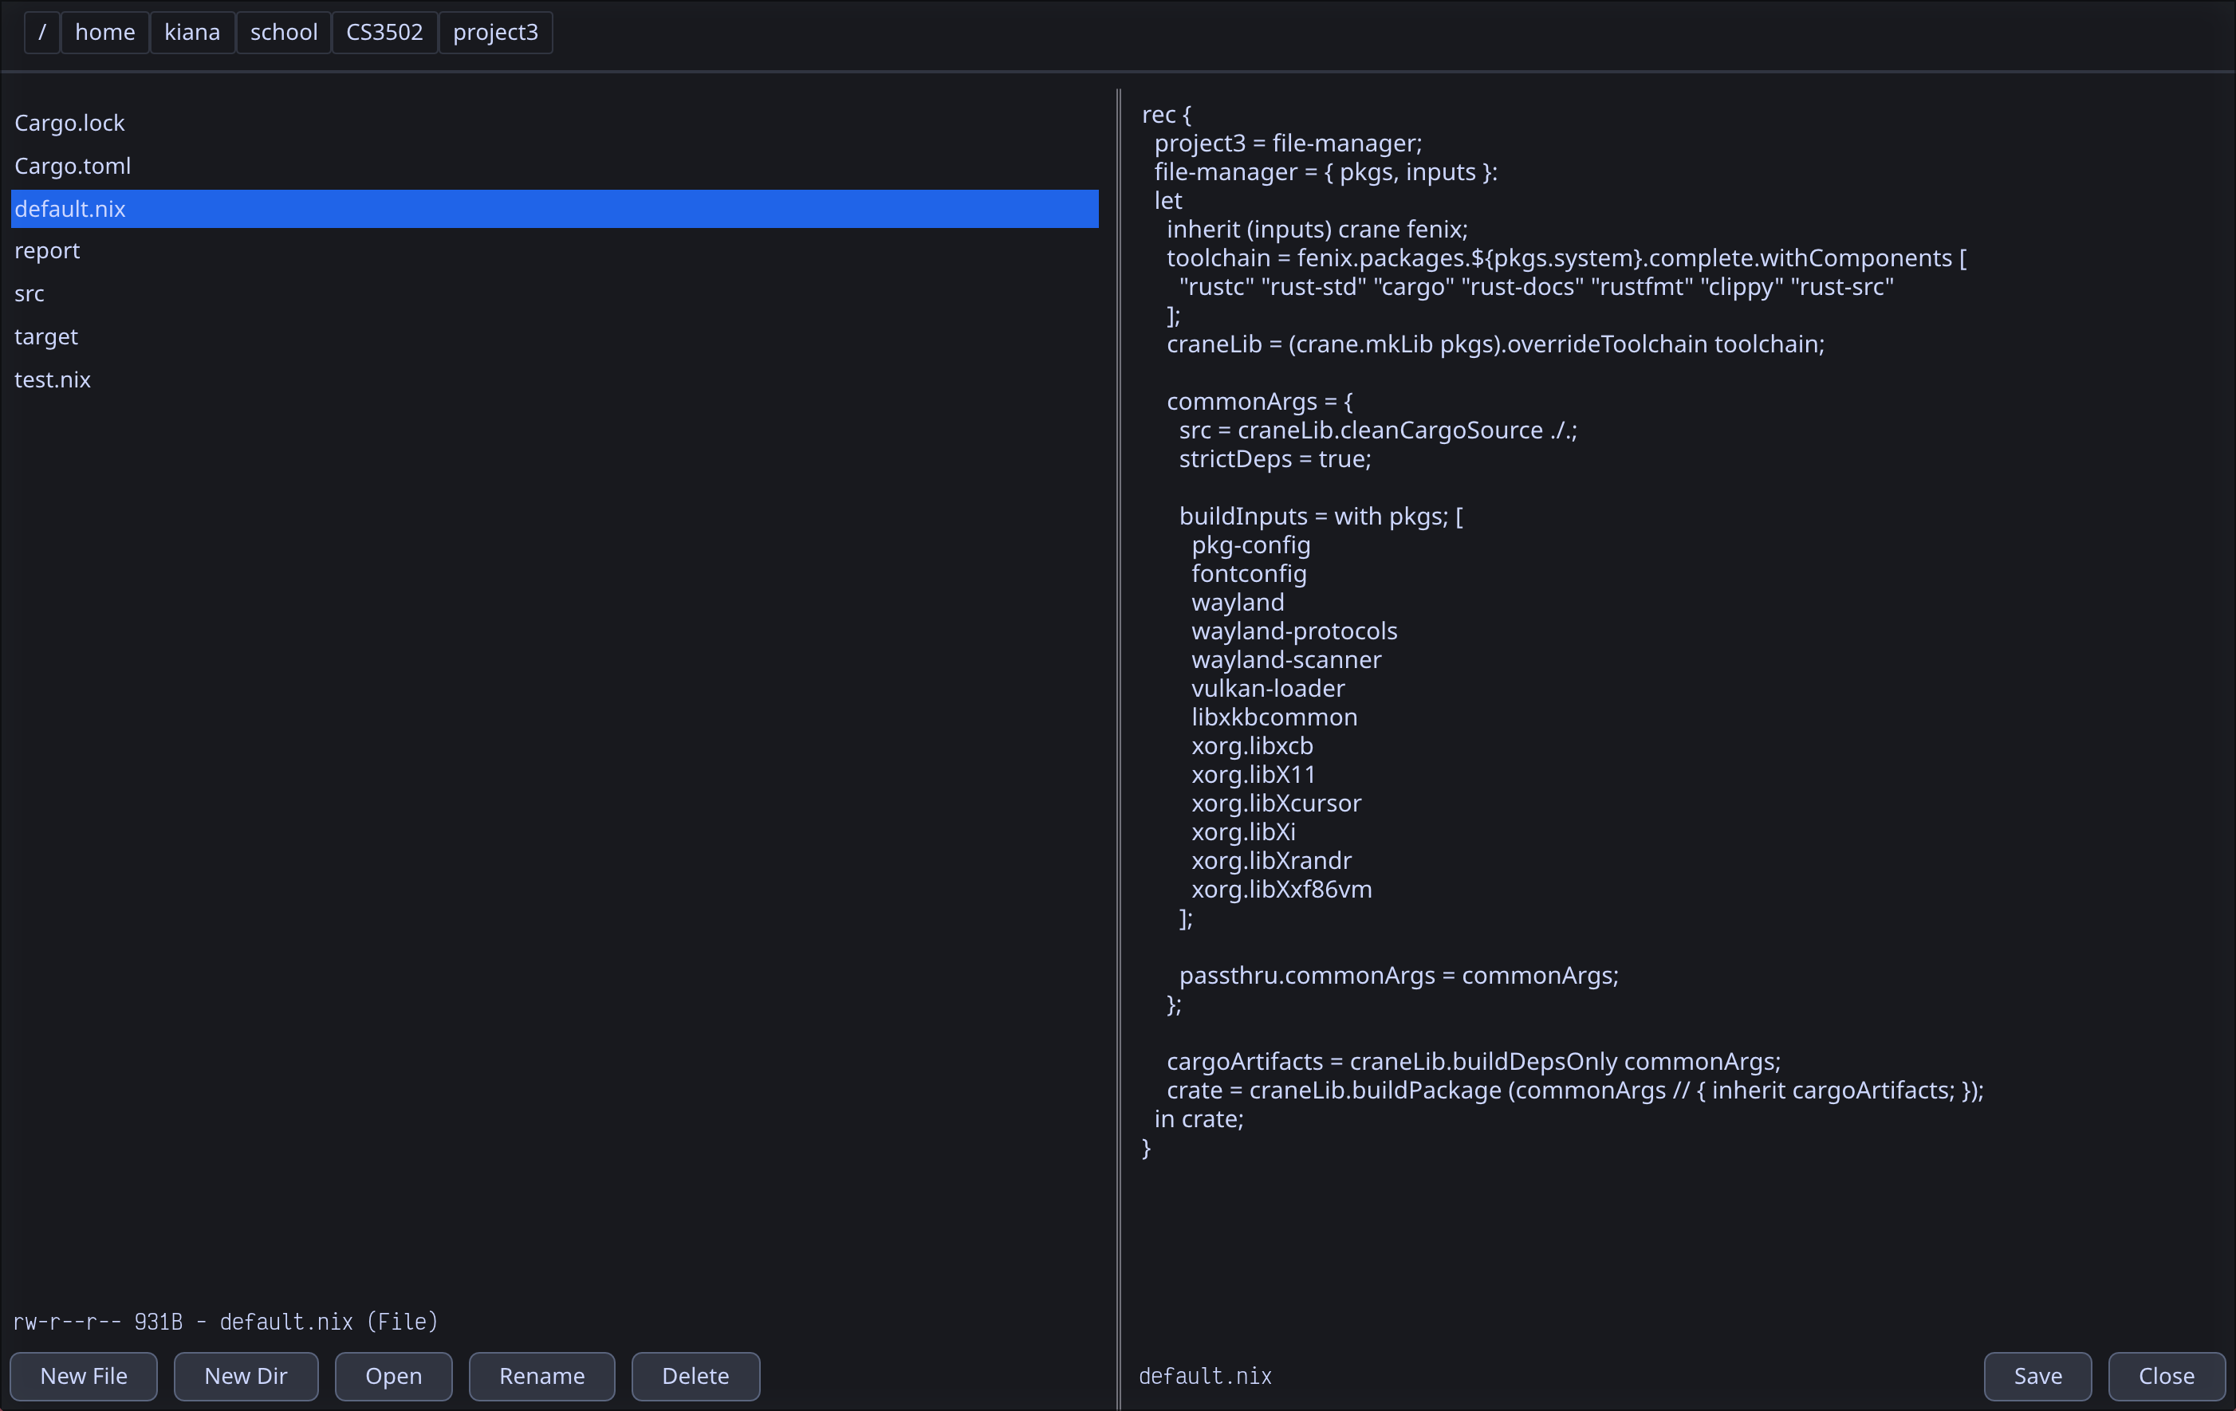Create a directory with New Dir

245,1376
